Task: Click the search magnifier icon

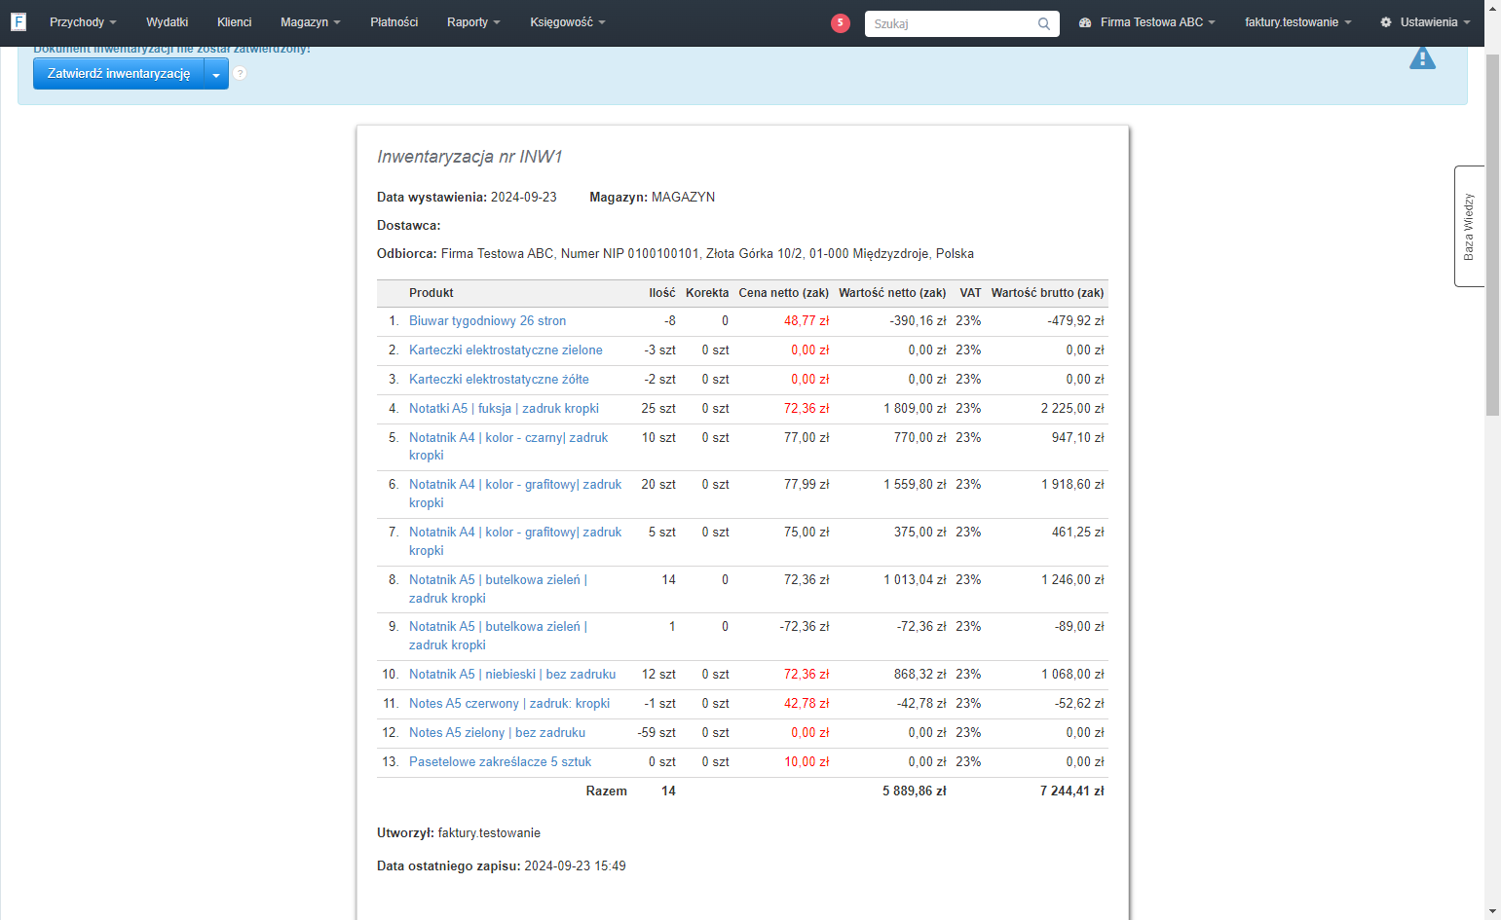Action: (1044, 23)
